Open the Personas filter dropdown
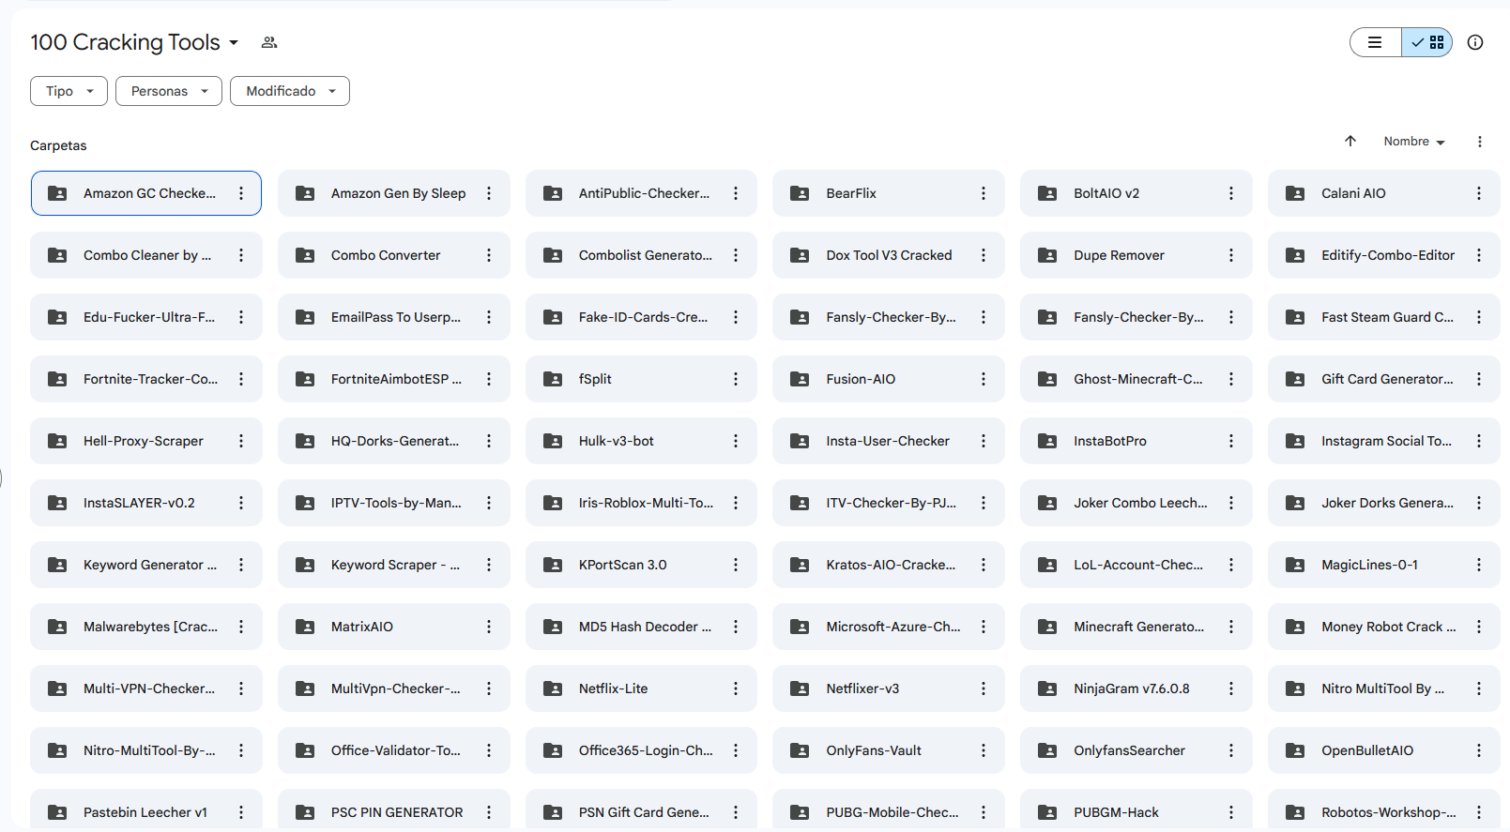Screen dimensions: 1510x832 pos(169,91)
